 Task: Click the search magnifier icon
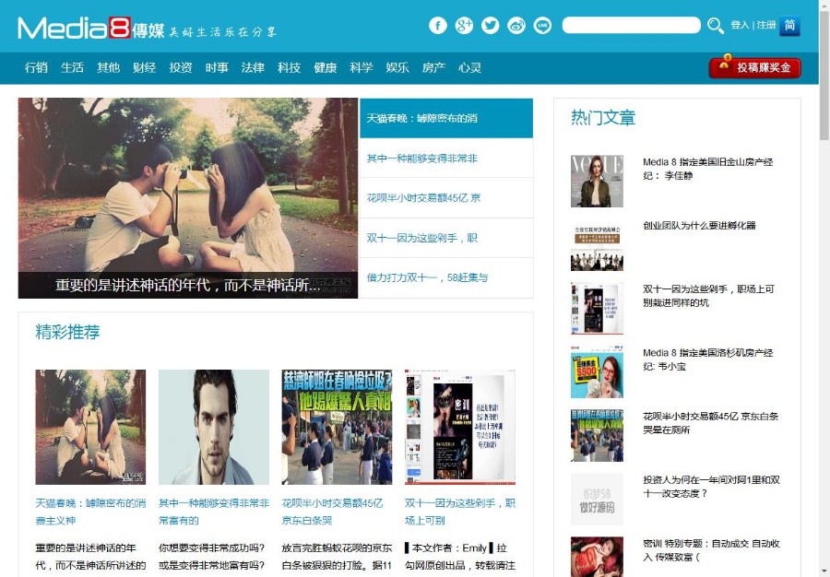click(717, 26)
